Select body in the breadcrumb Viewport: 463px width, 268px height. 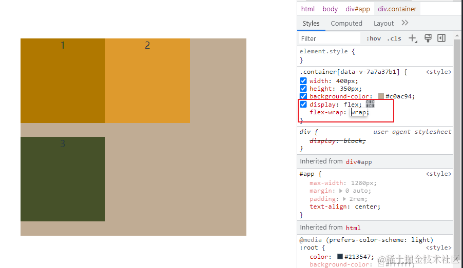point(330,9)
